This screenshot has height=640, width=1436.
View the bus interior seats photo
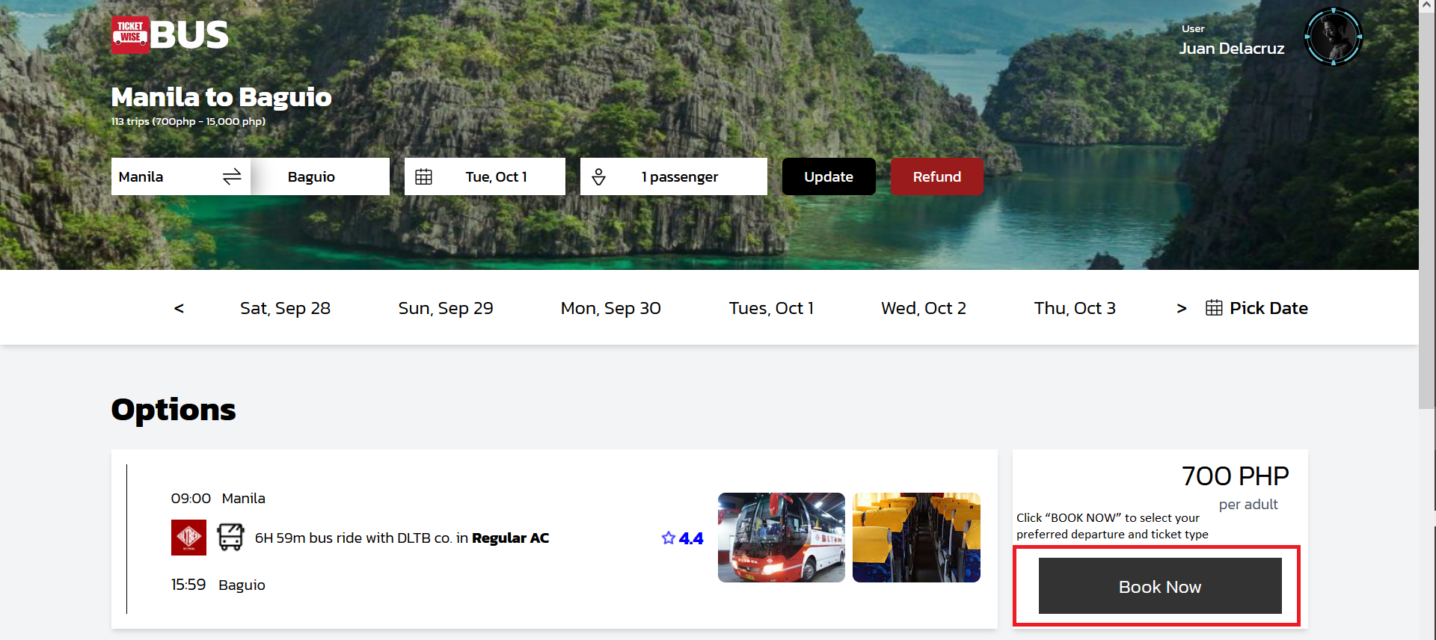click(x=916, y=537)
